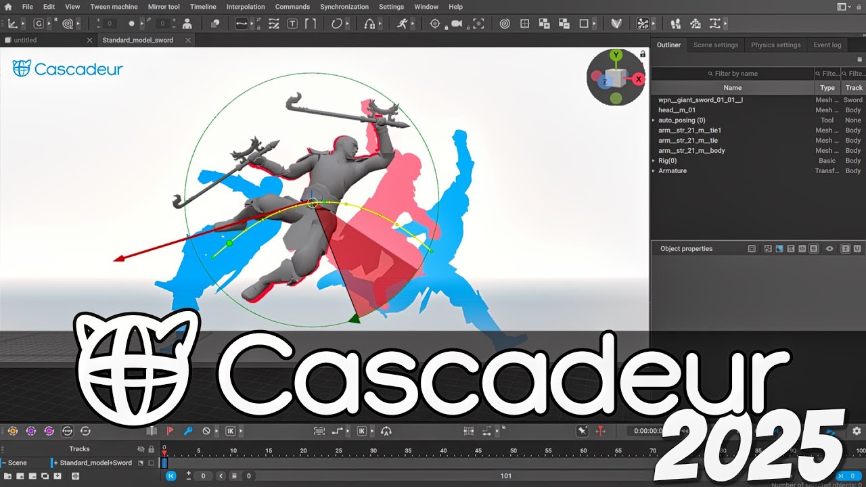Toggle the G global coordinates icon
Image resolution: width=866 pixels, height=487 pixels.
pyautogui.click(x=39, y=24)
